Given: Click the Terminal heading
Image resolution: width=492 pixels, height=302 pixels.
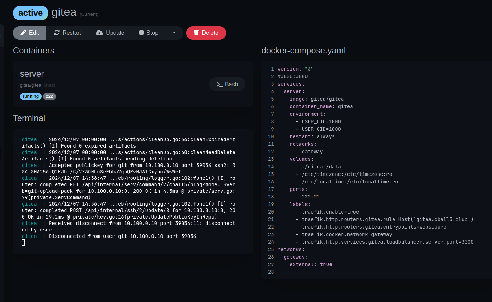Looking at the screenshot, I should (29, 118).
